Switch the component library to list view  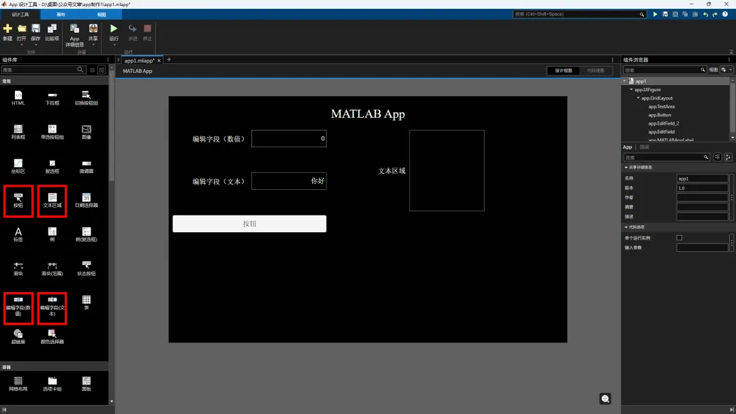(93, 70)
